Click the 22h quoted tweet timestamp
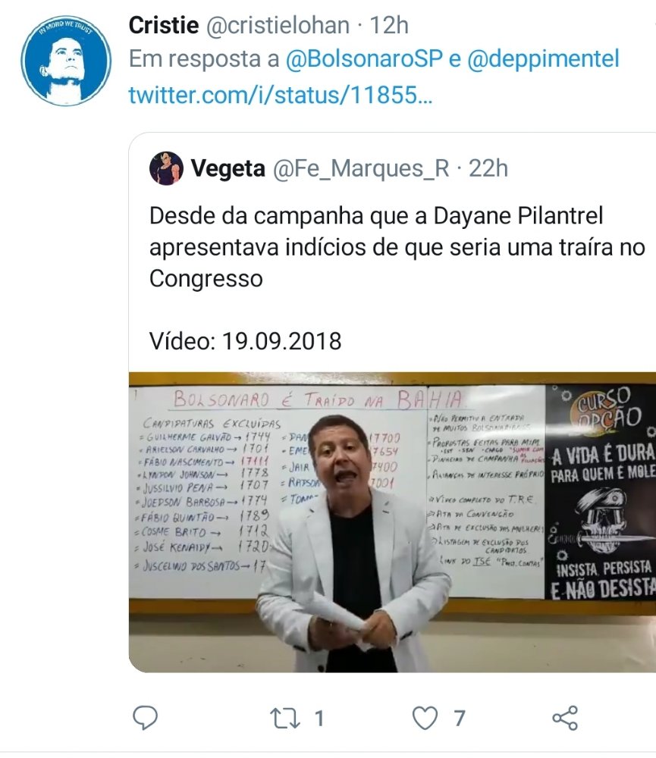The height and width of the screenshot is (758, 656). click(488, 169)
